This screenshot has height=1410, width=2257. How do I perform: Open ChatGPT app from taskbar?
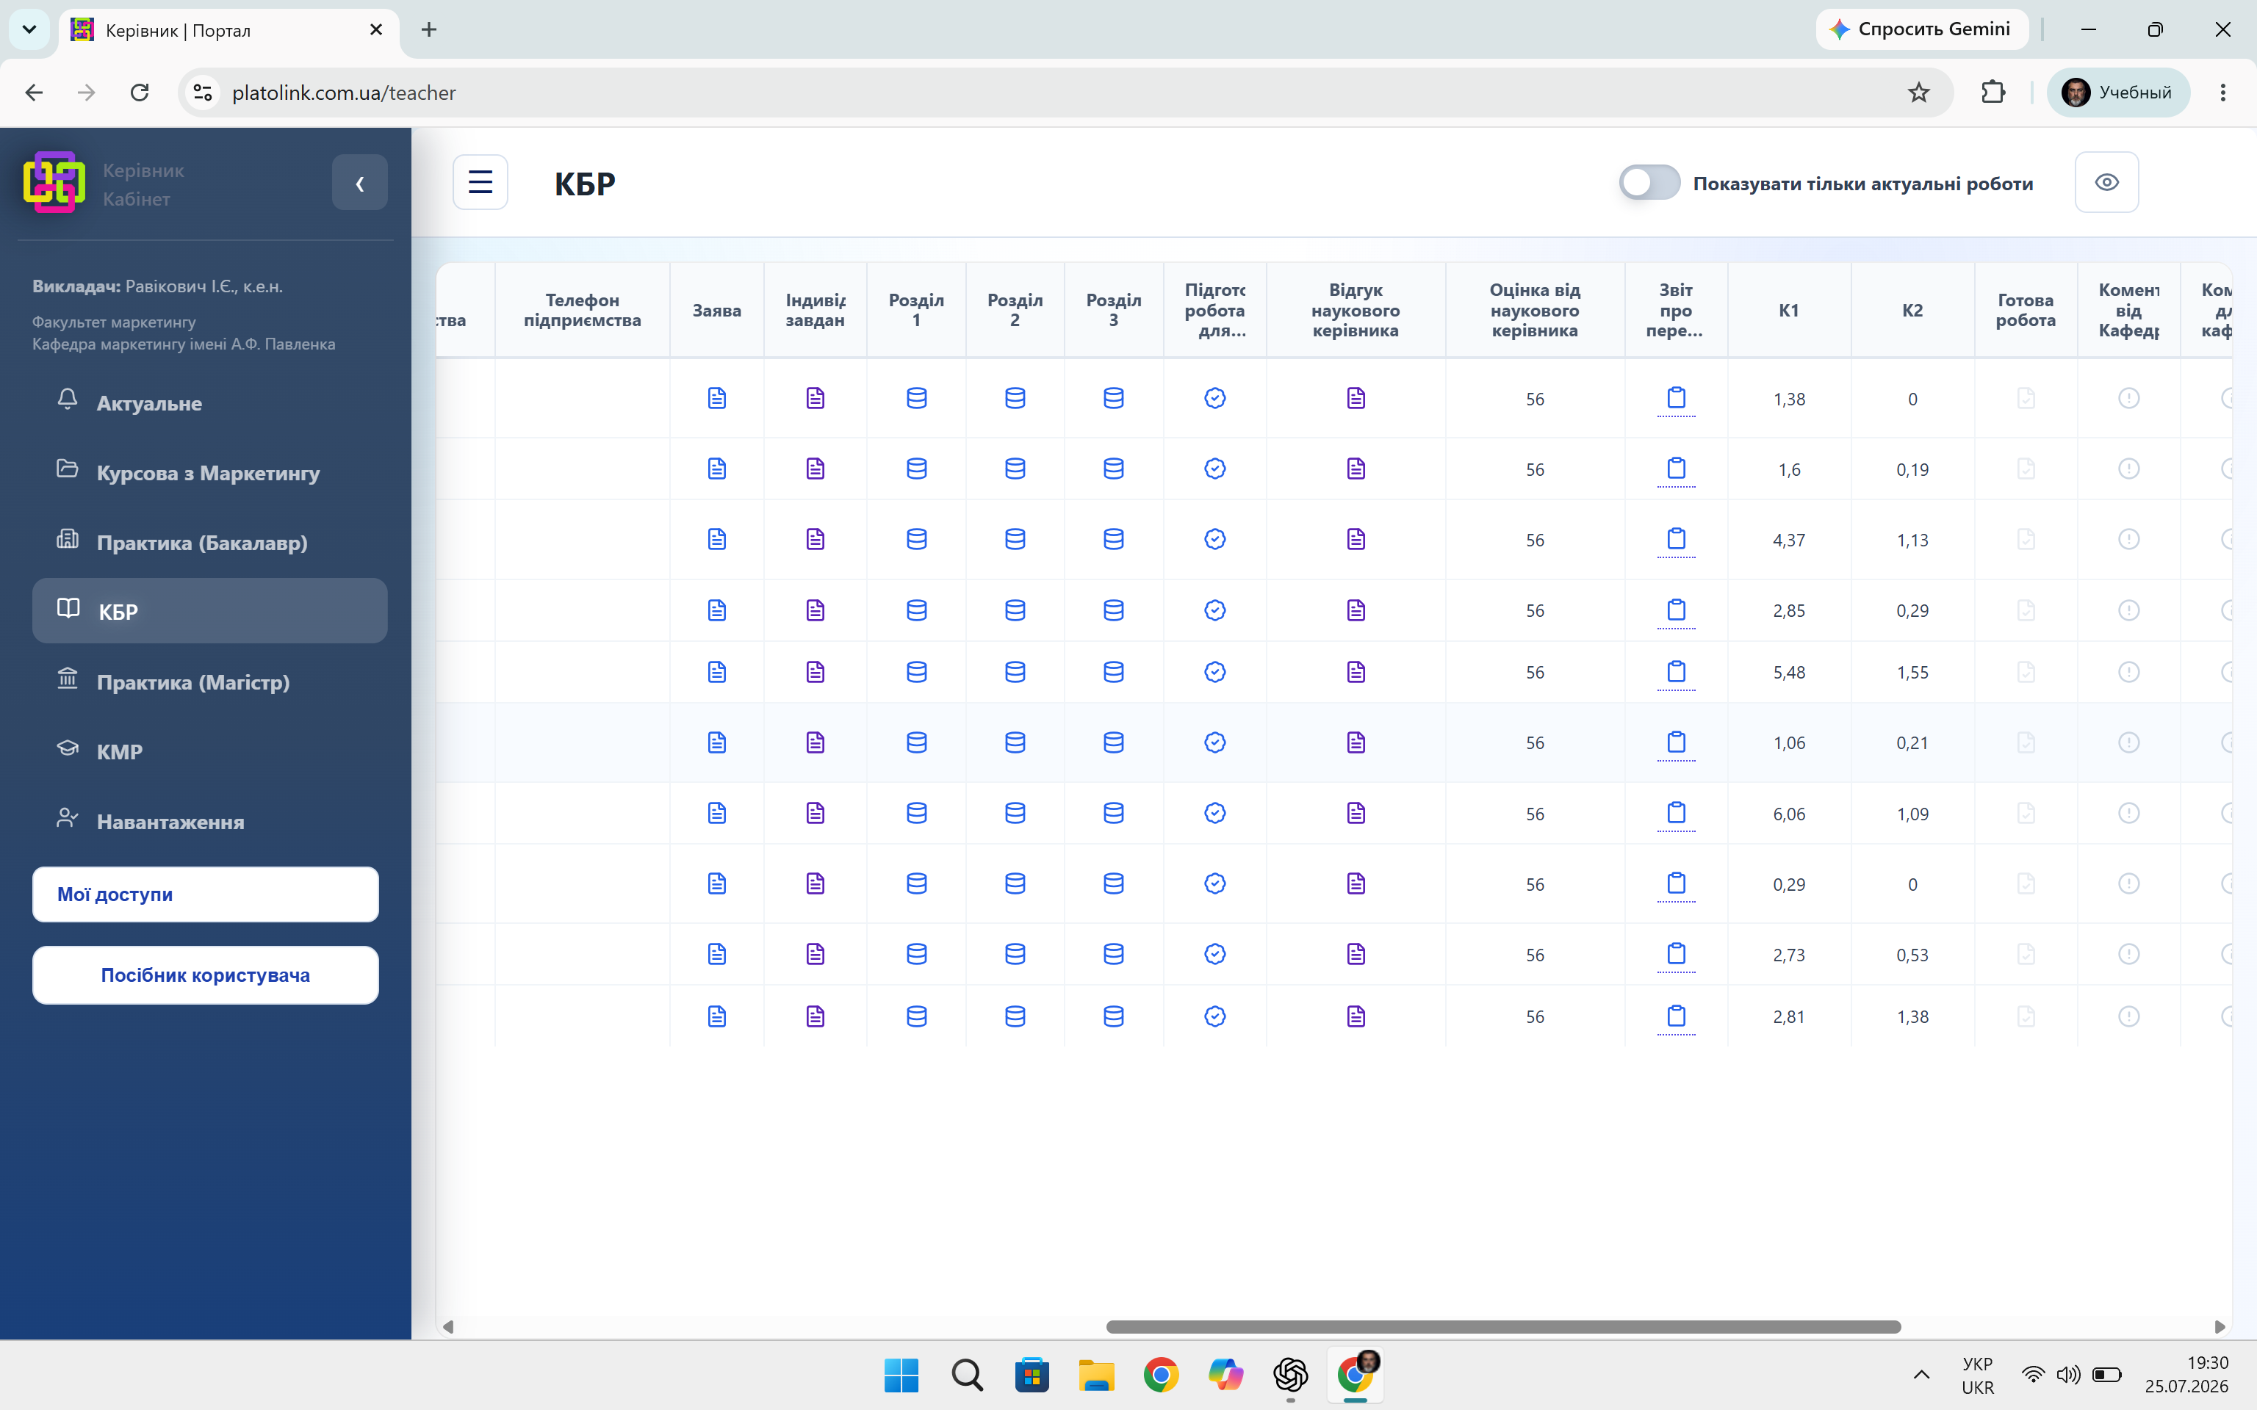click(x=1290, y=1375)
